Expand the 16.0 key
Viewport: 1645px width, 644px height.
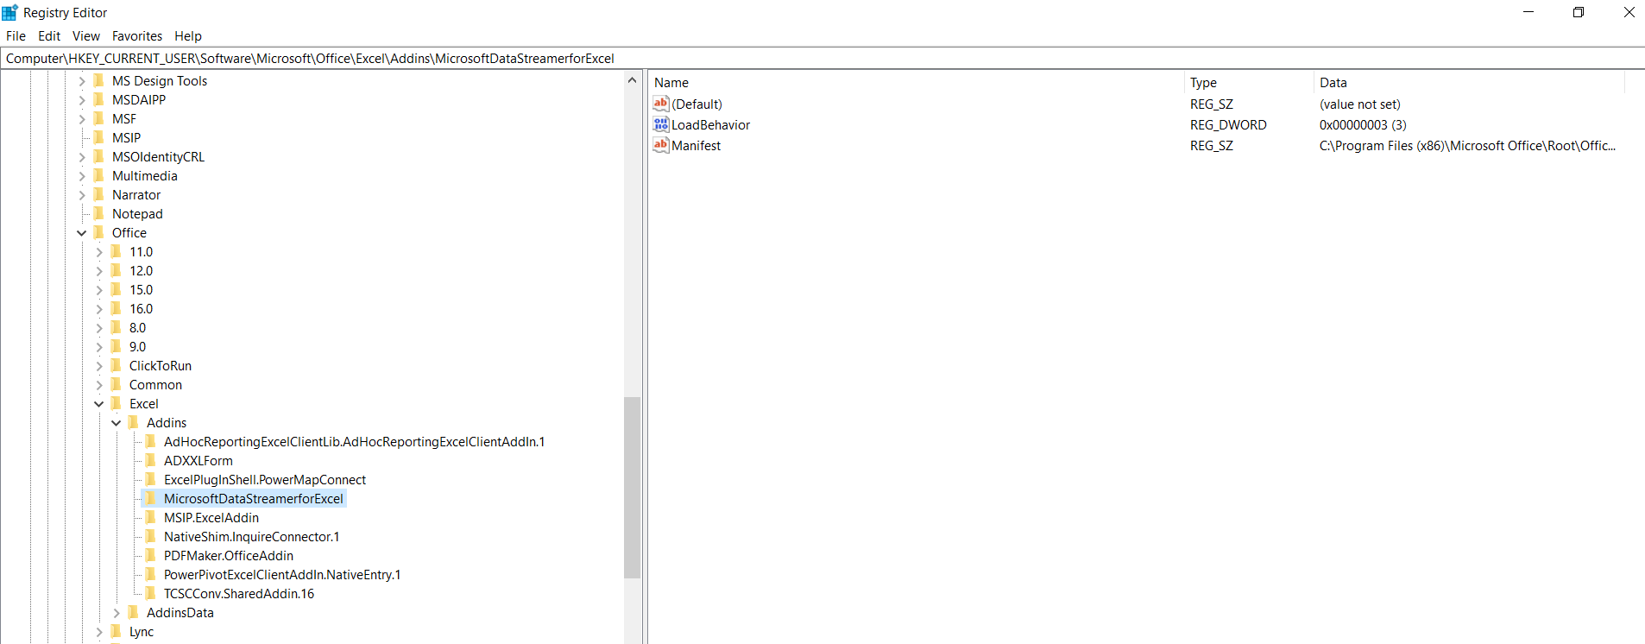tap(99, 309)
